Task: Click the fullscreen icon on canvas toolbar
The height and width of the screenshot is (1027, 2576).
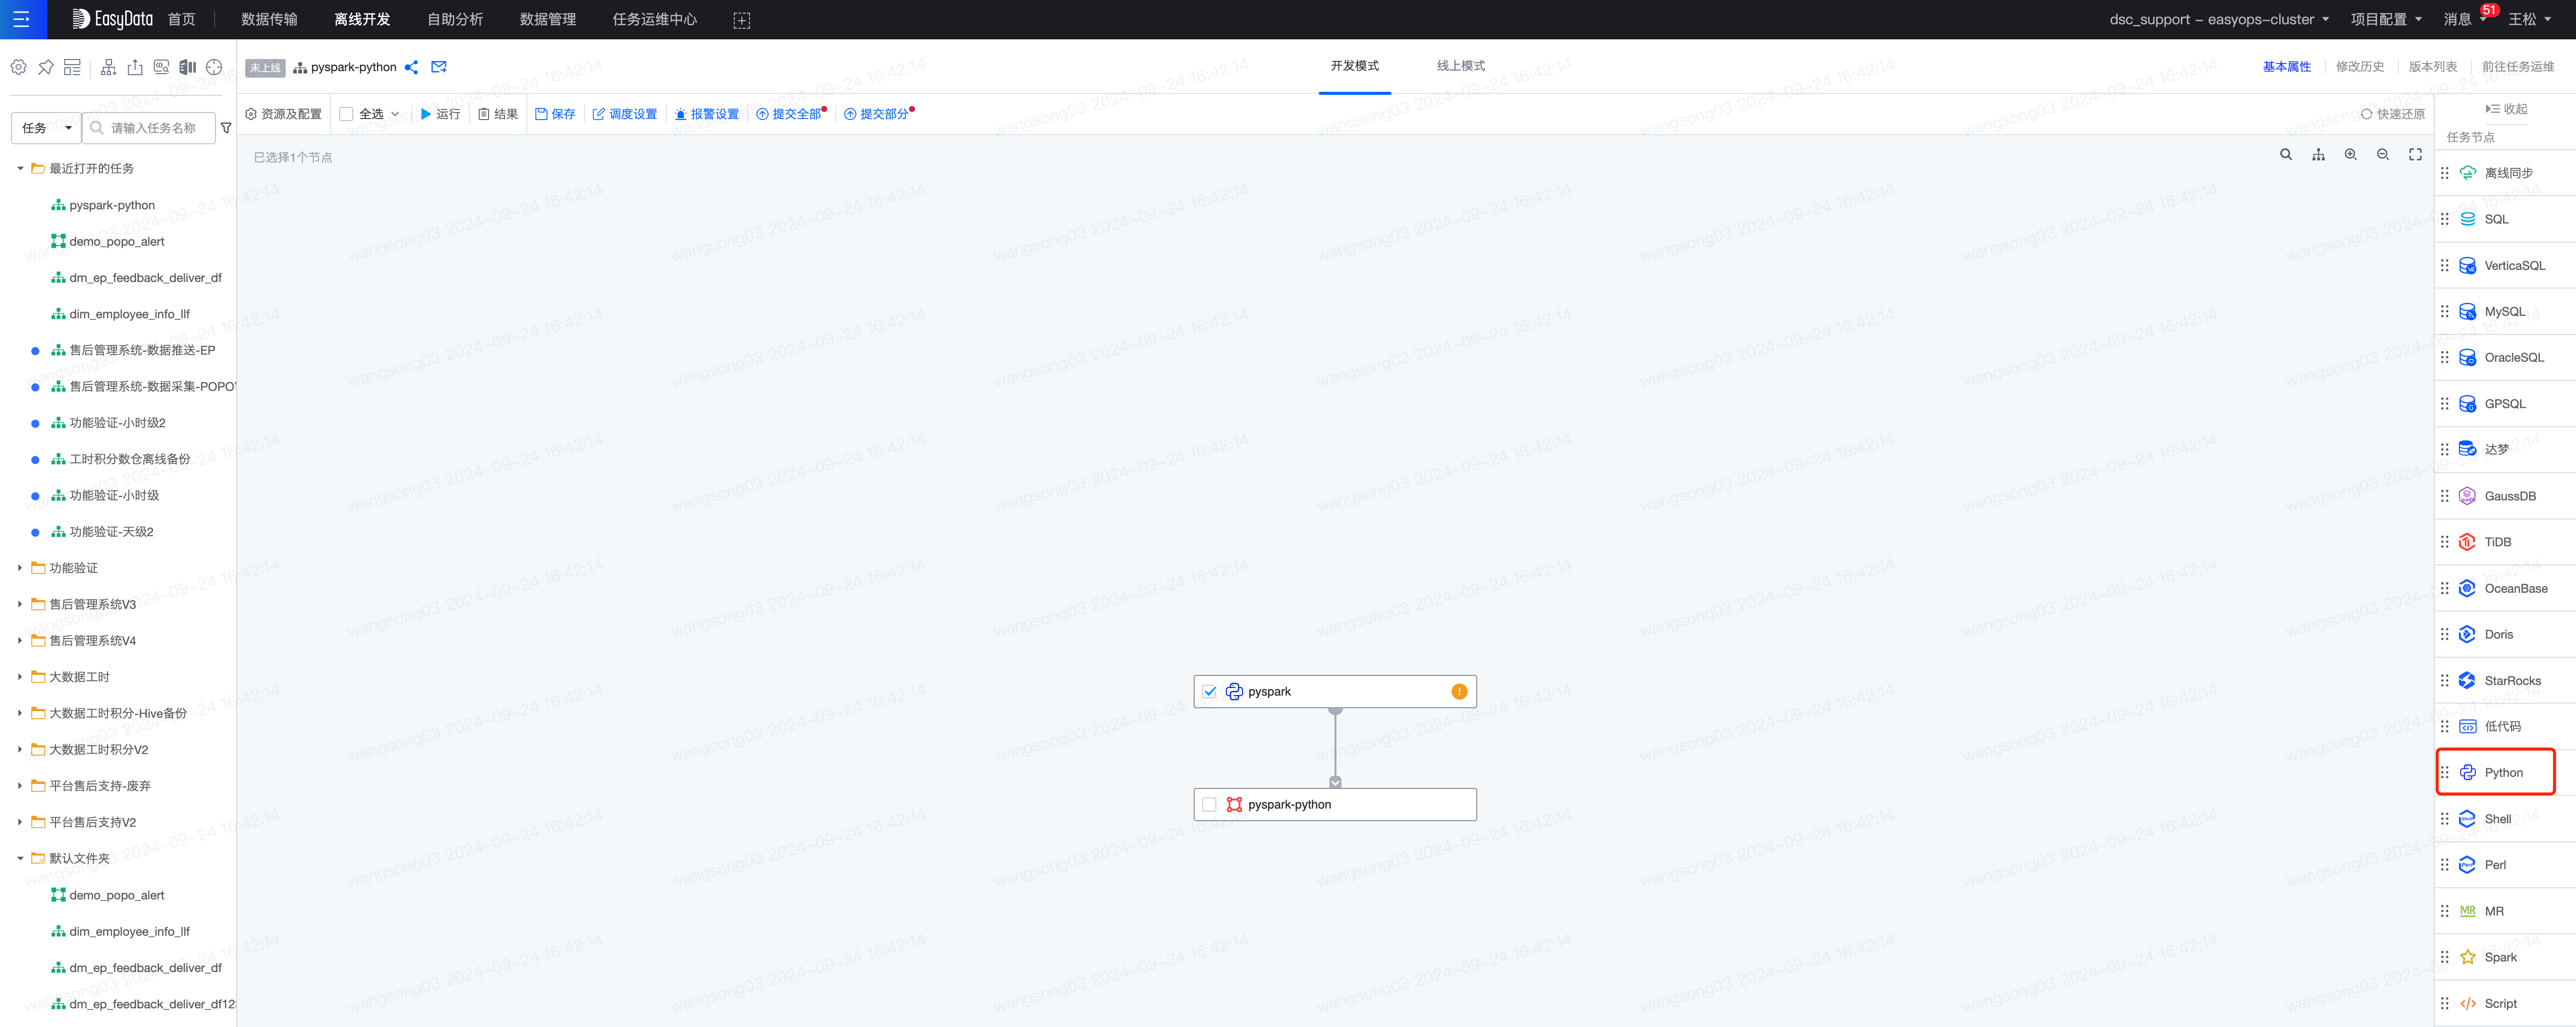Action: [x=2415, y=155]
